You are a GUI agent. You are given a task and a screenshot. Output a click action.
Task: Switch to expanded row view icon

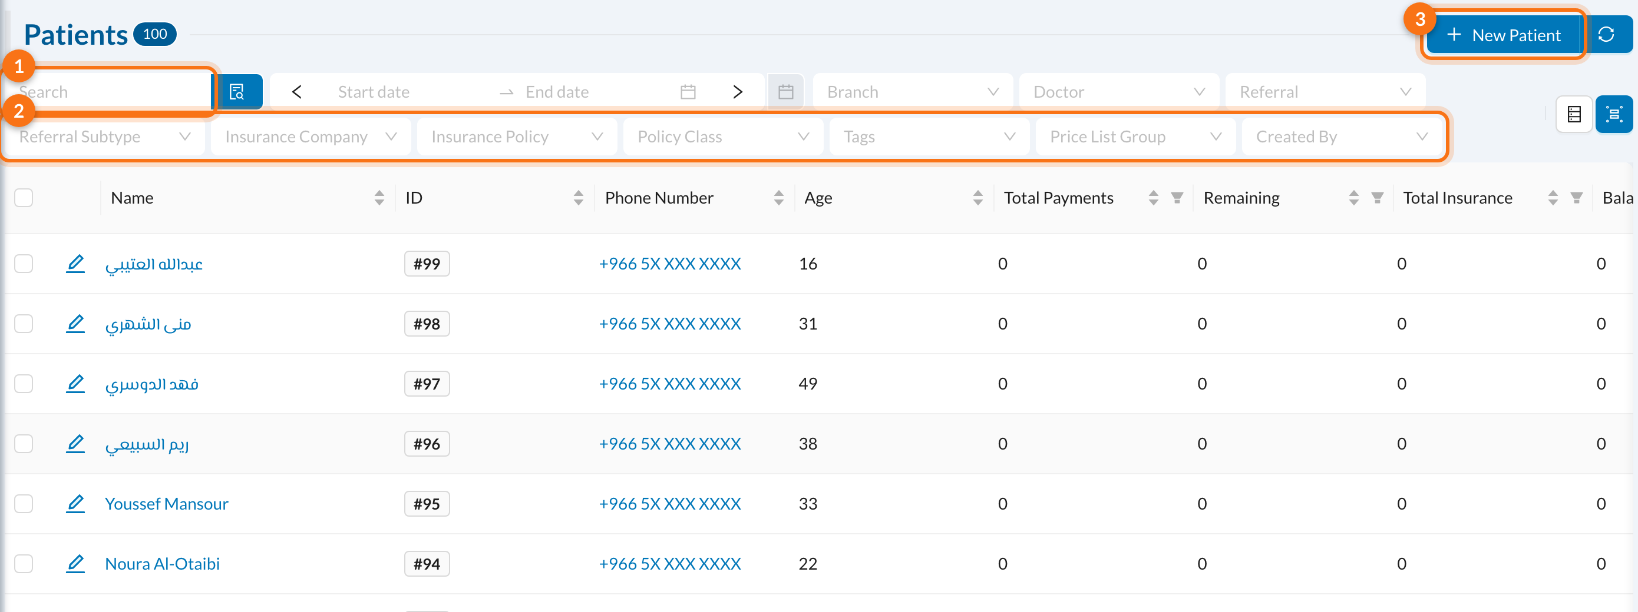tap(1614, 114)
